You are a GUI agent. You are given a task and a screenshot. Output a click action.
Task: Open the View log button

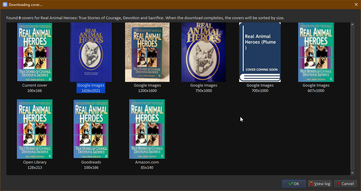[x=320, y=184]
